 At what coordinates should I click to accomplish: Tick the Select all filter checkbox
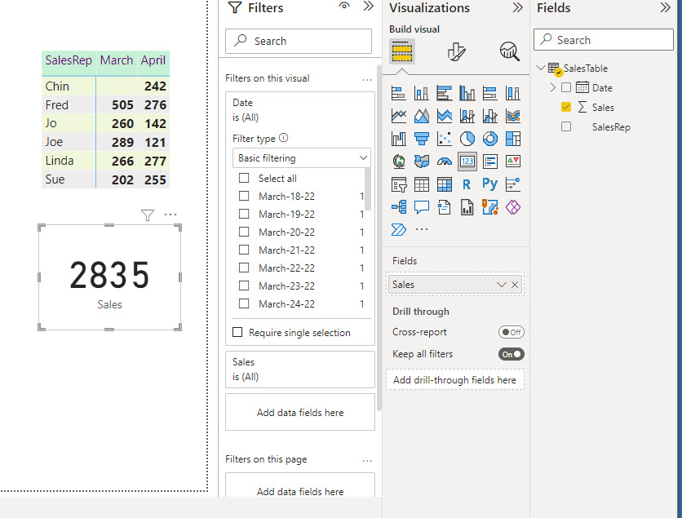tap(244, 178)
